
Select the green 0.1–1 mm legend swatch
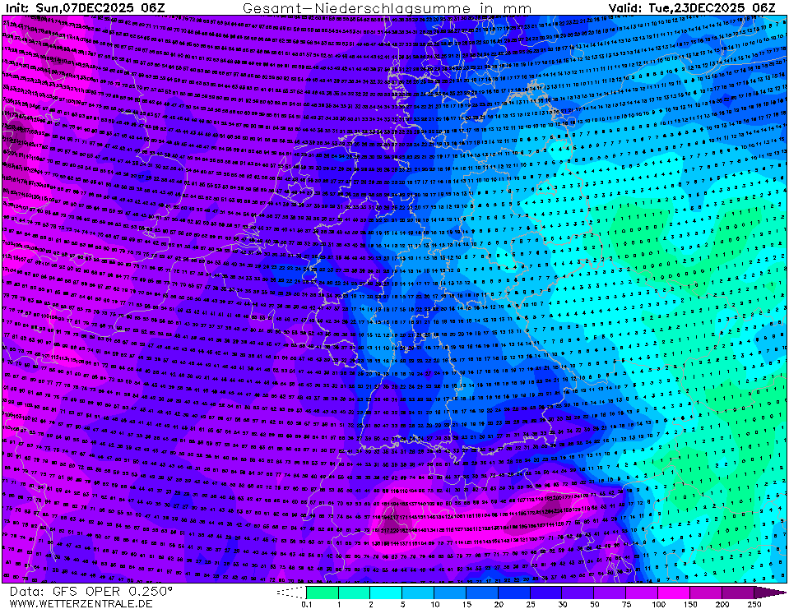(x=322, y=592)
